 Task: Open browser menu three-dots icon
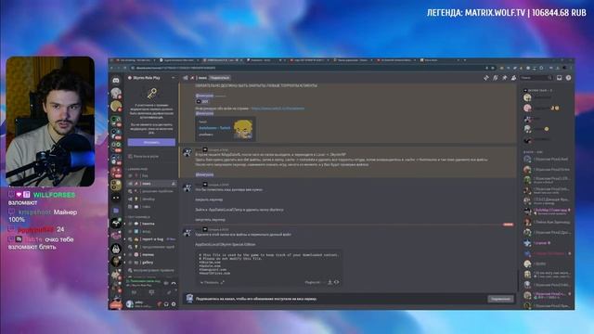point(571,68)
